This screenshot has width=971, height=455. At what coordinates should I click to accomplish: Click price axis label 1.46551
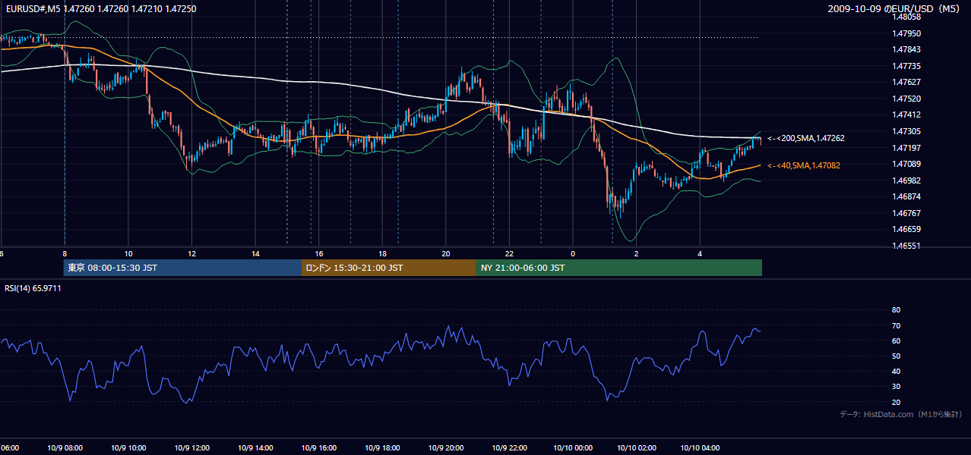907,246
